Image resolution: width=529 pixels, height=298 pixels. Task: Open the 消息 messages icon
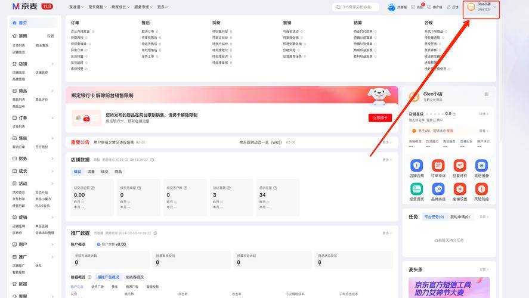click(x=413, y=7)
